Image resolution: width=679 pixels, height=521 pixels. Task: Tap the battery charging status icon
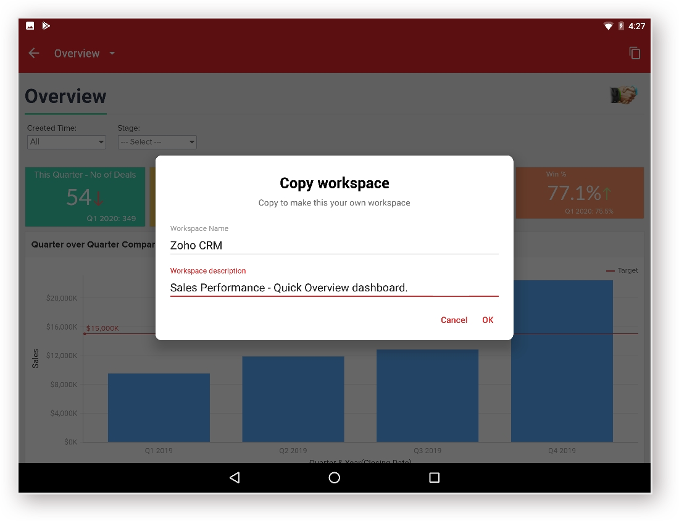click(621, 26)
